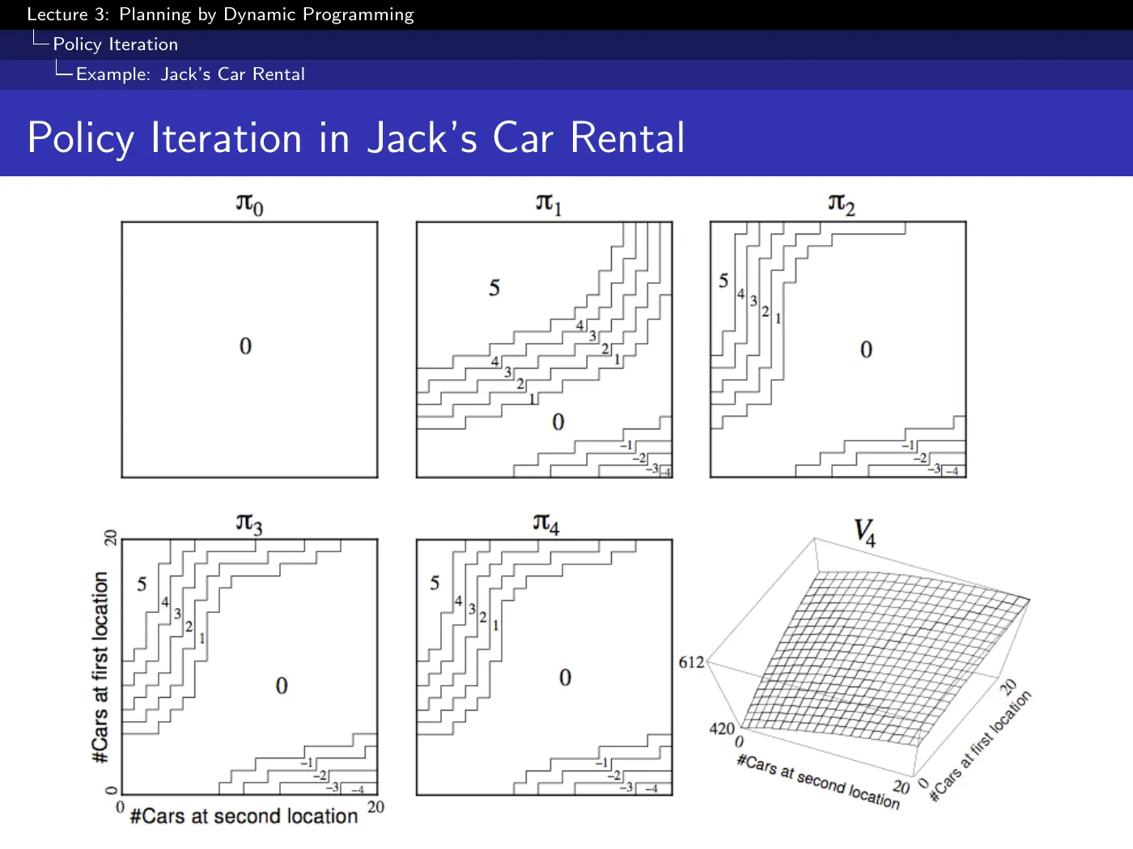Click the '0' label inside the π0 plot

245,346
